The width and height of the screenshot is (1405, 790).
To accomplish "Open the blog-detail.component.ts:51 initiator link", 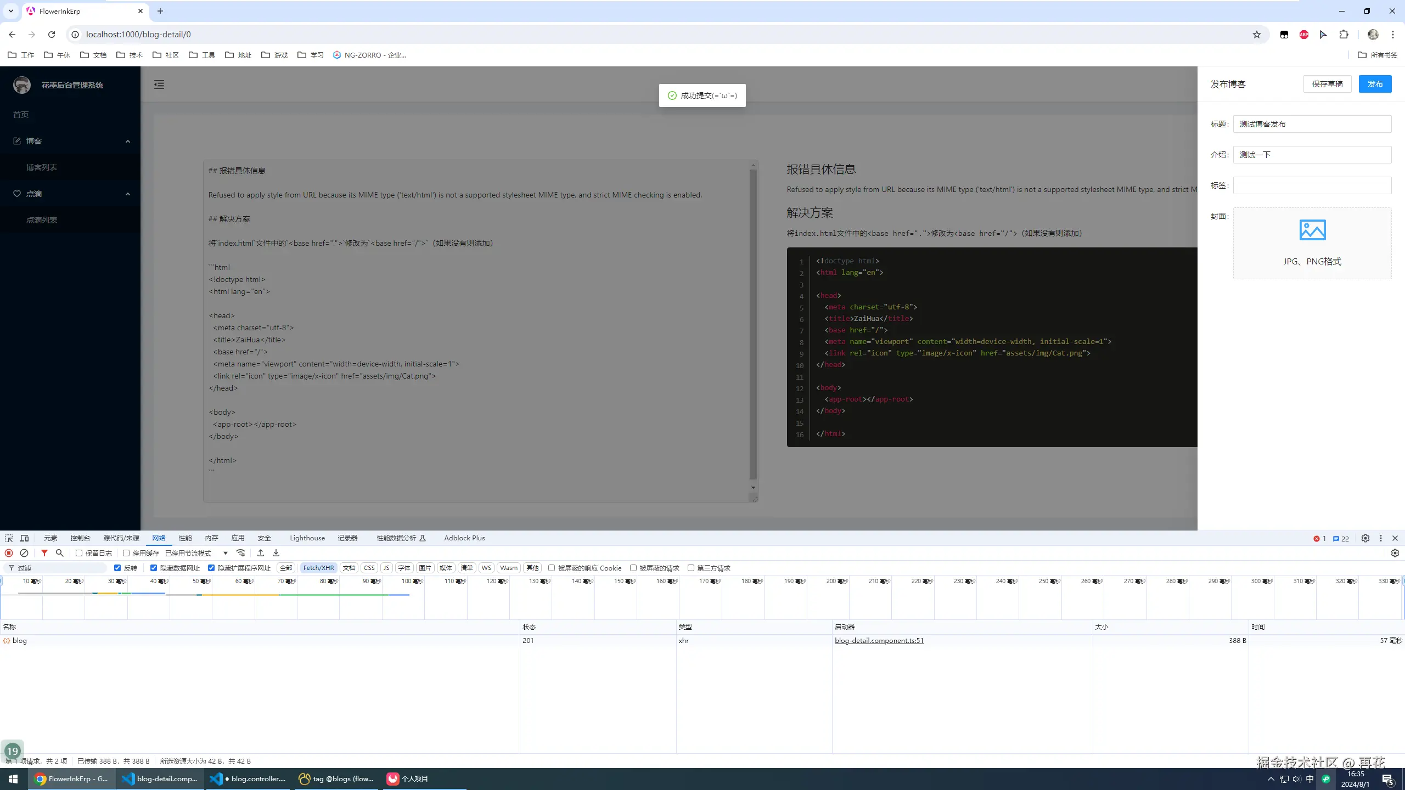I will [x=879, y=640].
